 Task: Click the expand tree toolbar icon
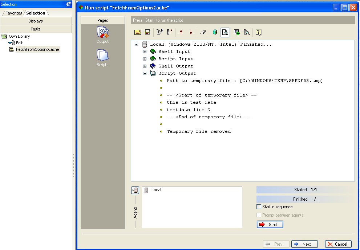click(x=159, y=32)
